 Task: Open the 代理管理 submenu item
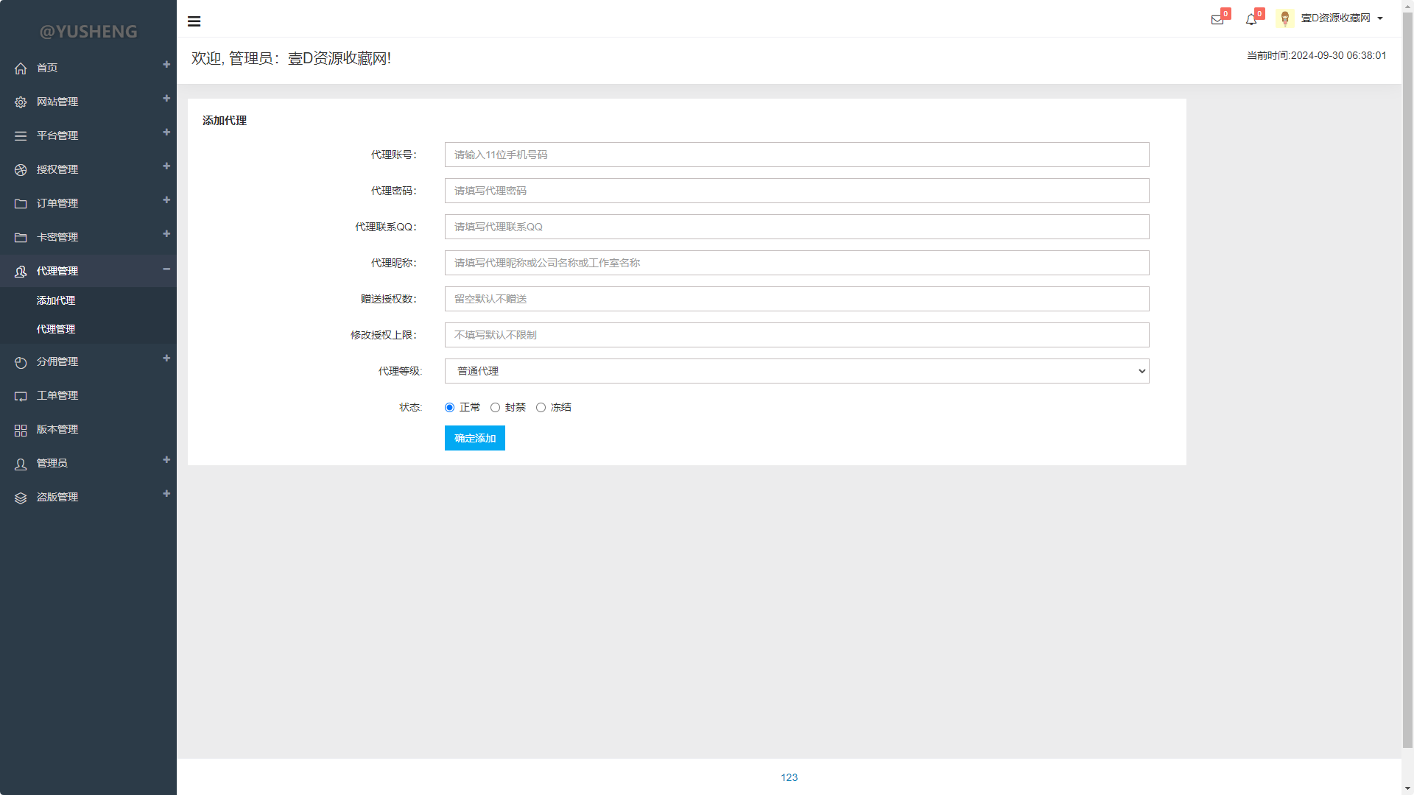56,329
